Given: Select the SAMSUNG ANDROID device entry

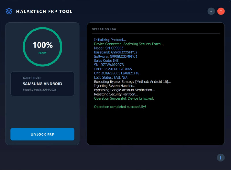Looking at the screenshot, I should 42,84.
